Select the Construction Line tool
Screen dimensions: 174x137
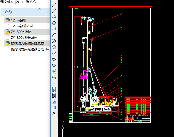(54, 11)
